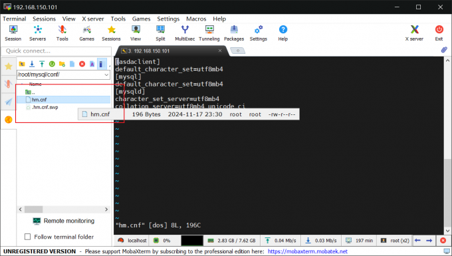452x256 pixels.
Task: Click the Session toolbar icon
Action: click(13, 33)
